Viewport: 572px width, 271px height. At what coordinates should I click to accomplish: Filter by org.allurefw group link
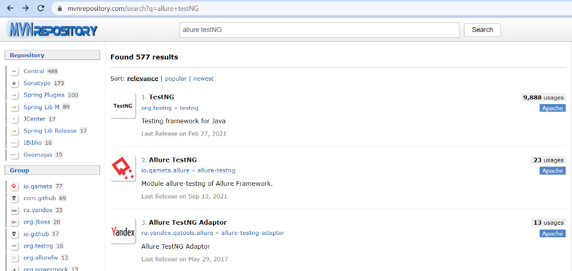point(41,257)
